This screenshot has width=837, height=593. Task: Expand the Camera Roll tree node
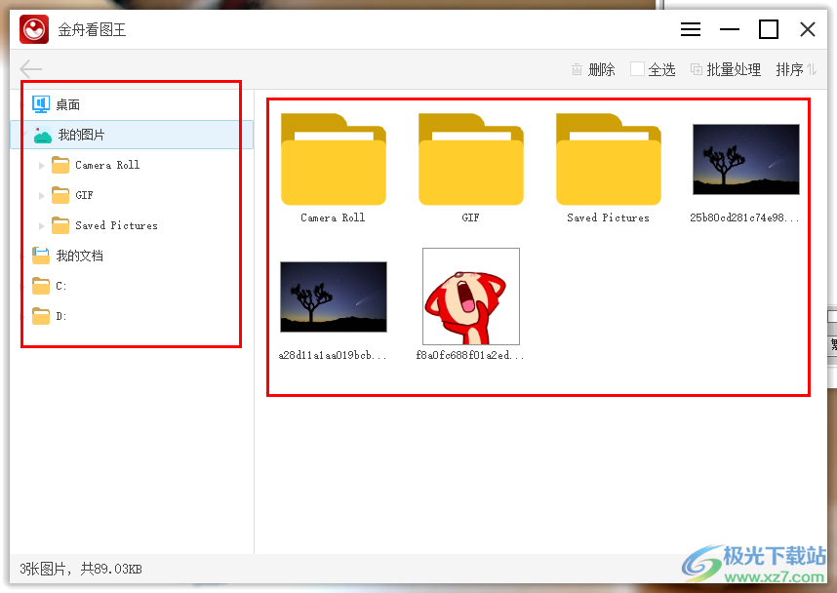[x=42, y=166]
